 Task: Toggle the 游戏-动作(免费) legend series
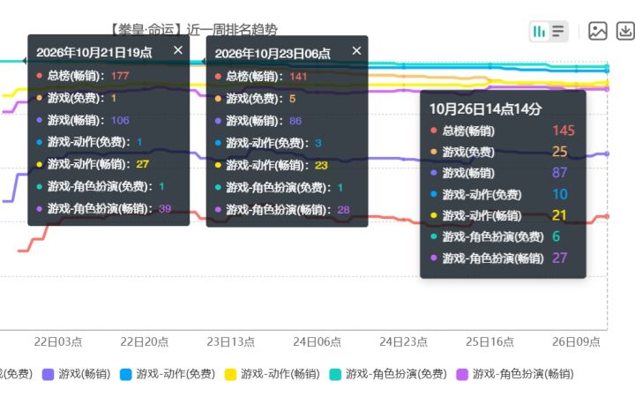coord(168,374)
